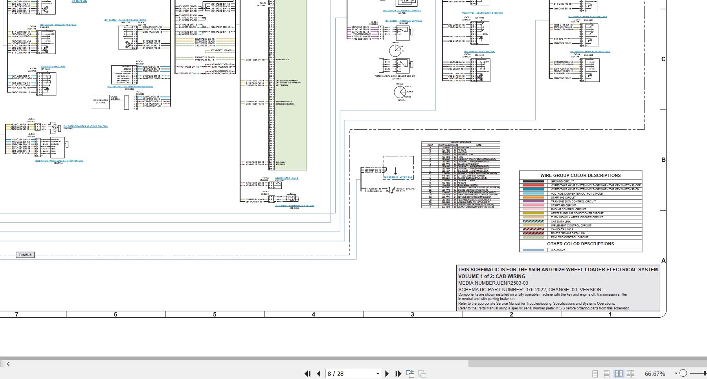Image resolution: width=707 pixels, height=379 pixels.
Task: Click the Payload Control Circuit legend text
Action: (569, 237)
